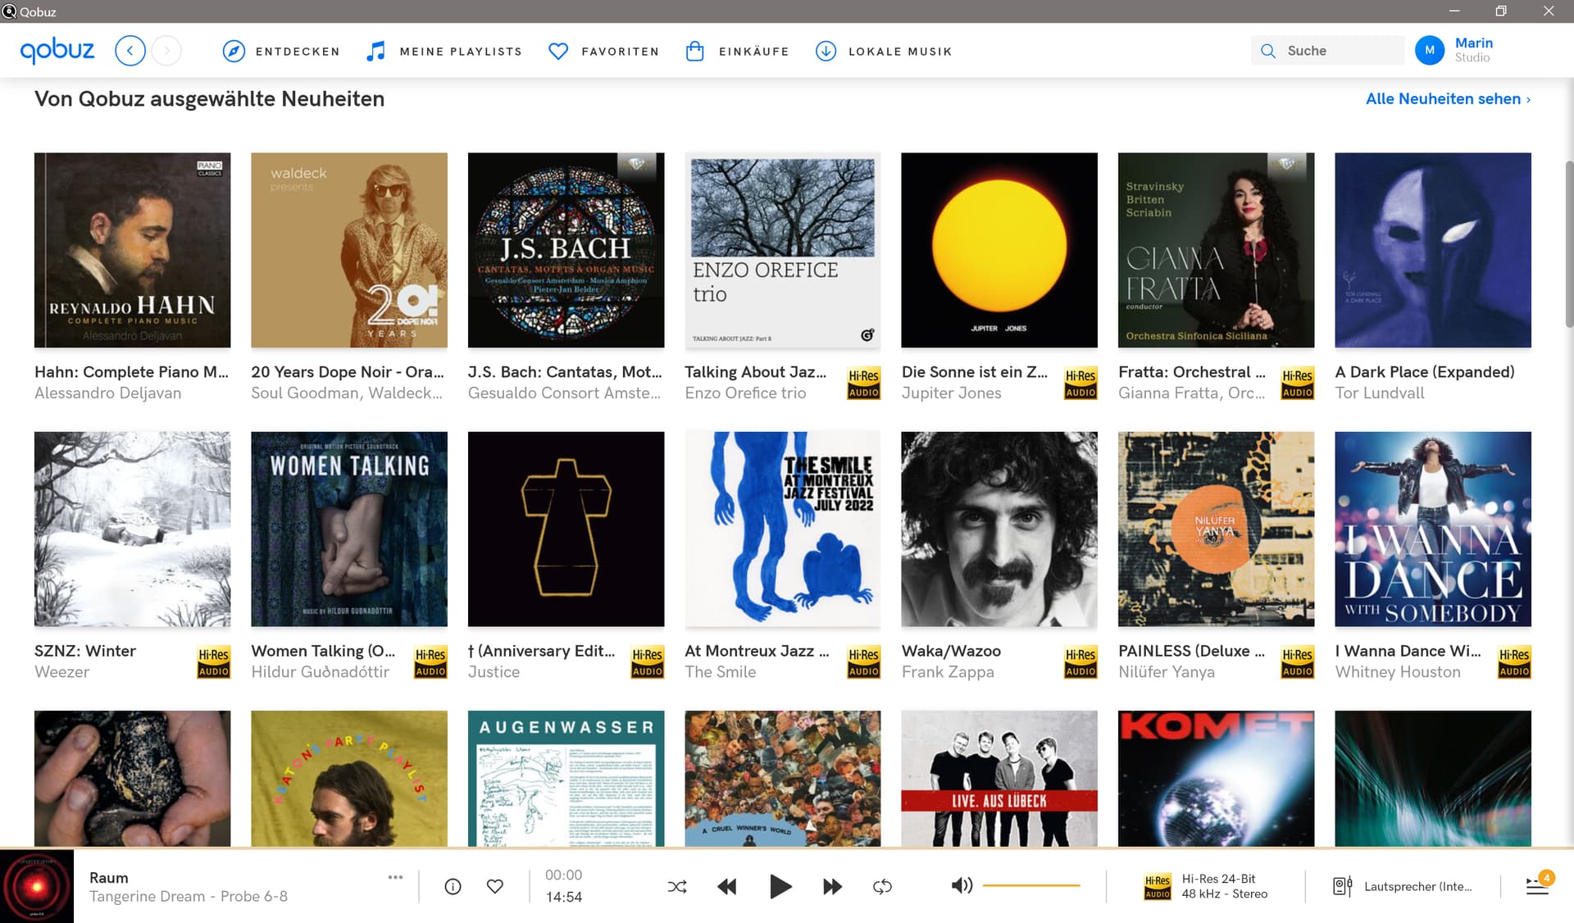Open the Komet album cover
The width and height of the screenshot is (1574, 923).
[x=1216, y=778]
